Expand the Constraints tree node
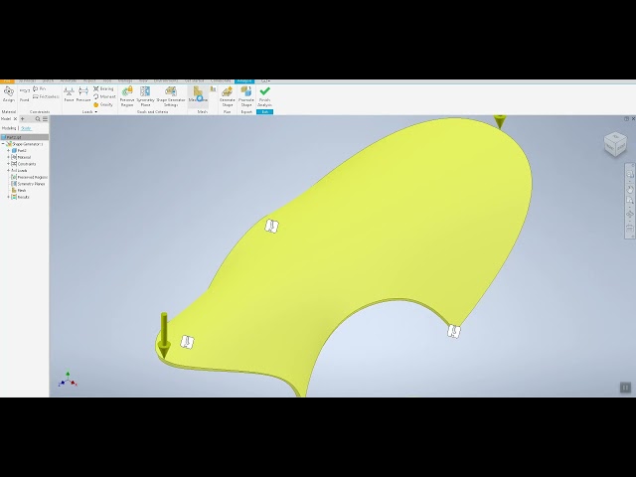Viewport: 636px width, 477px height. tap(9, 164)
